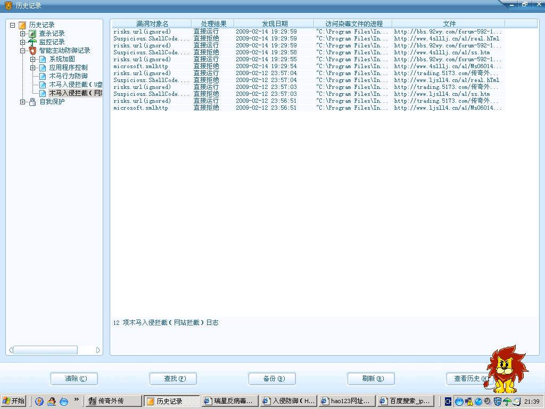
Task: Click the 历史记录 root folder icon
Action: 22,25
